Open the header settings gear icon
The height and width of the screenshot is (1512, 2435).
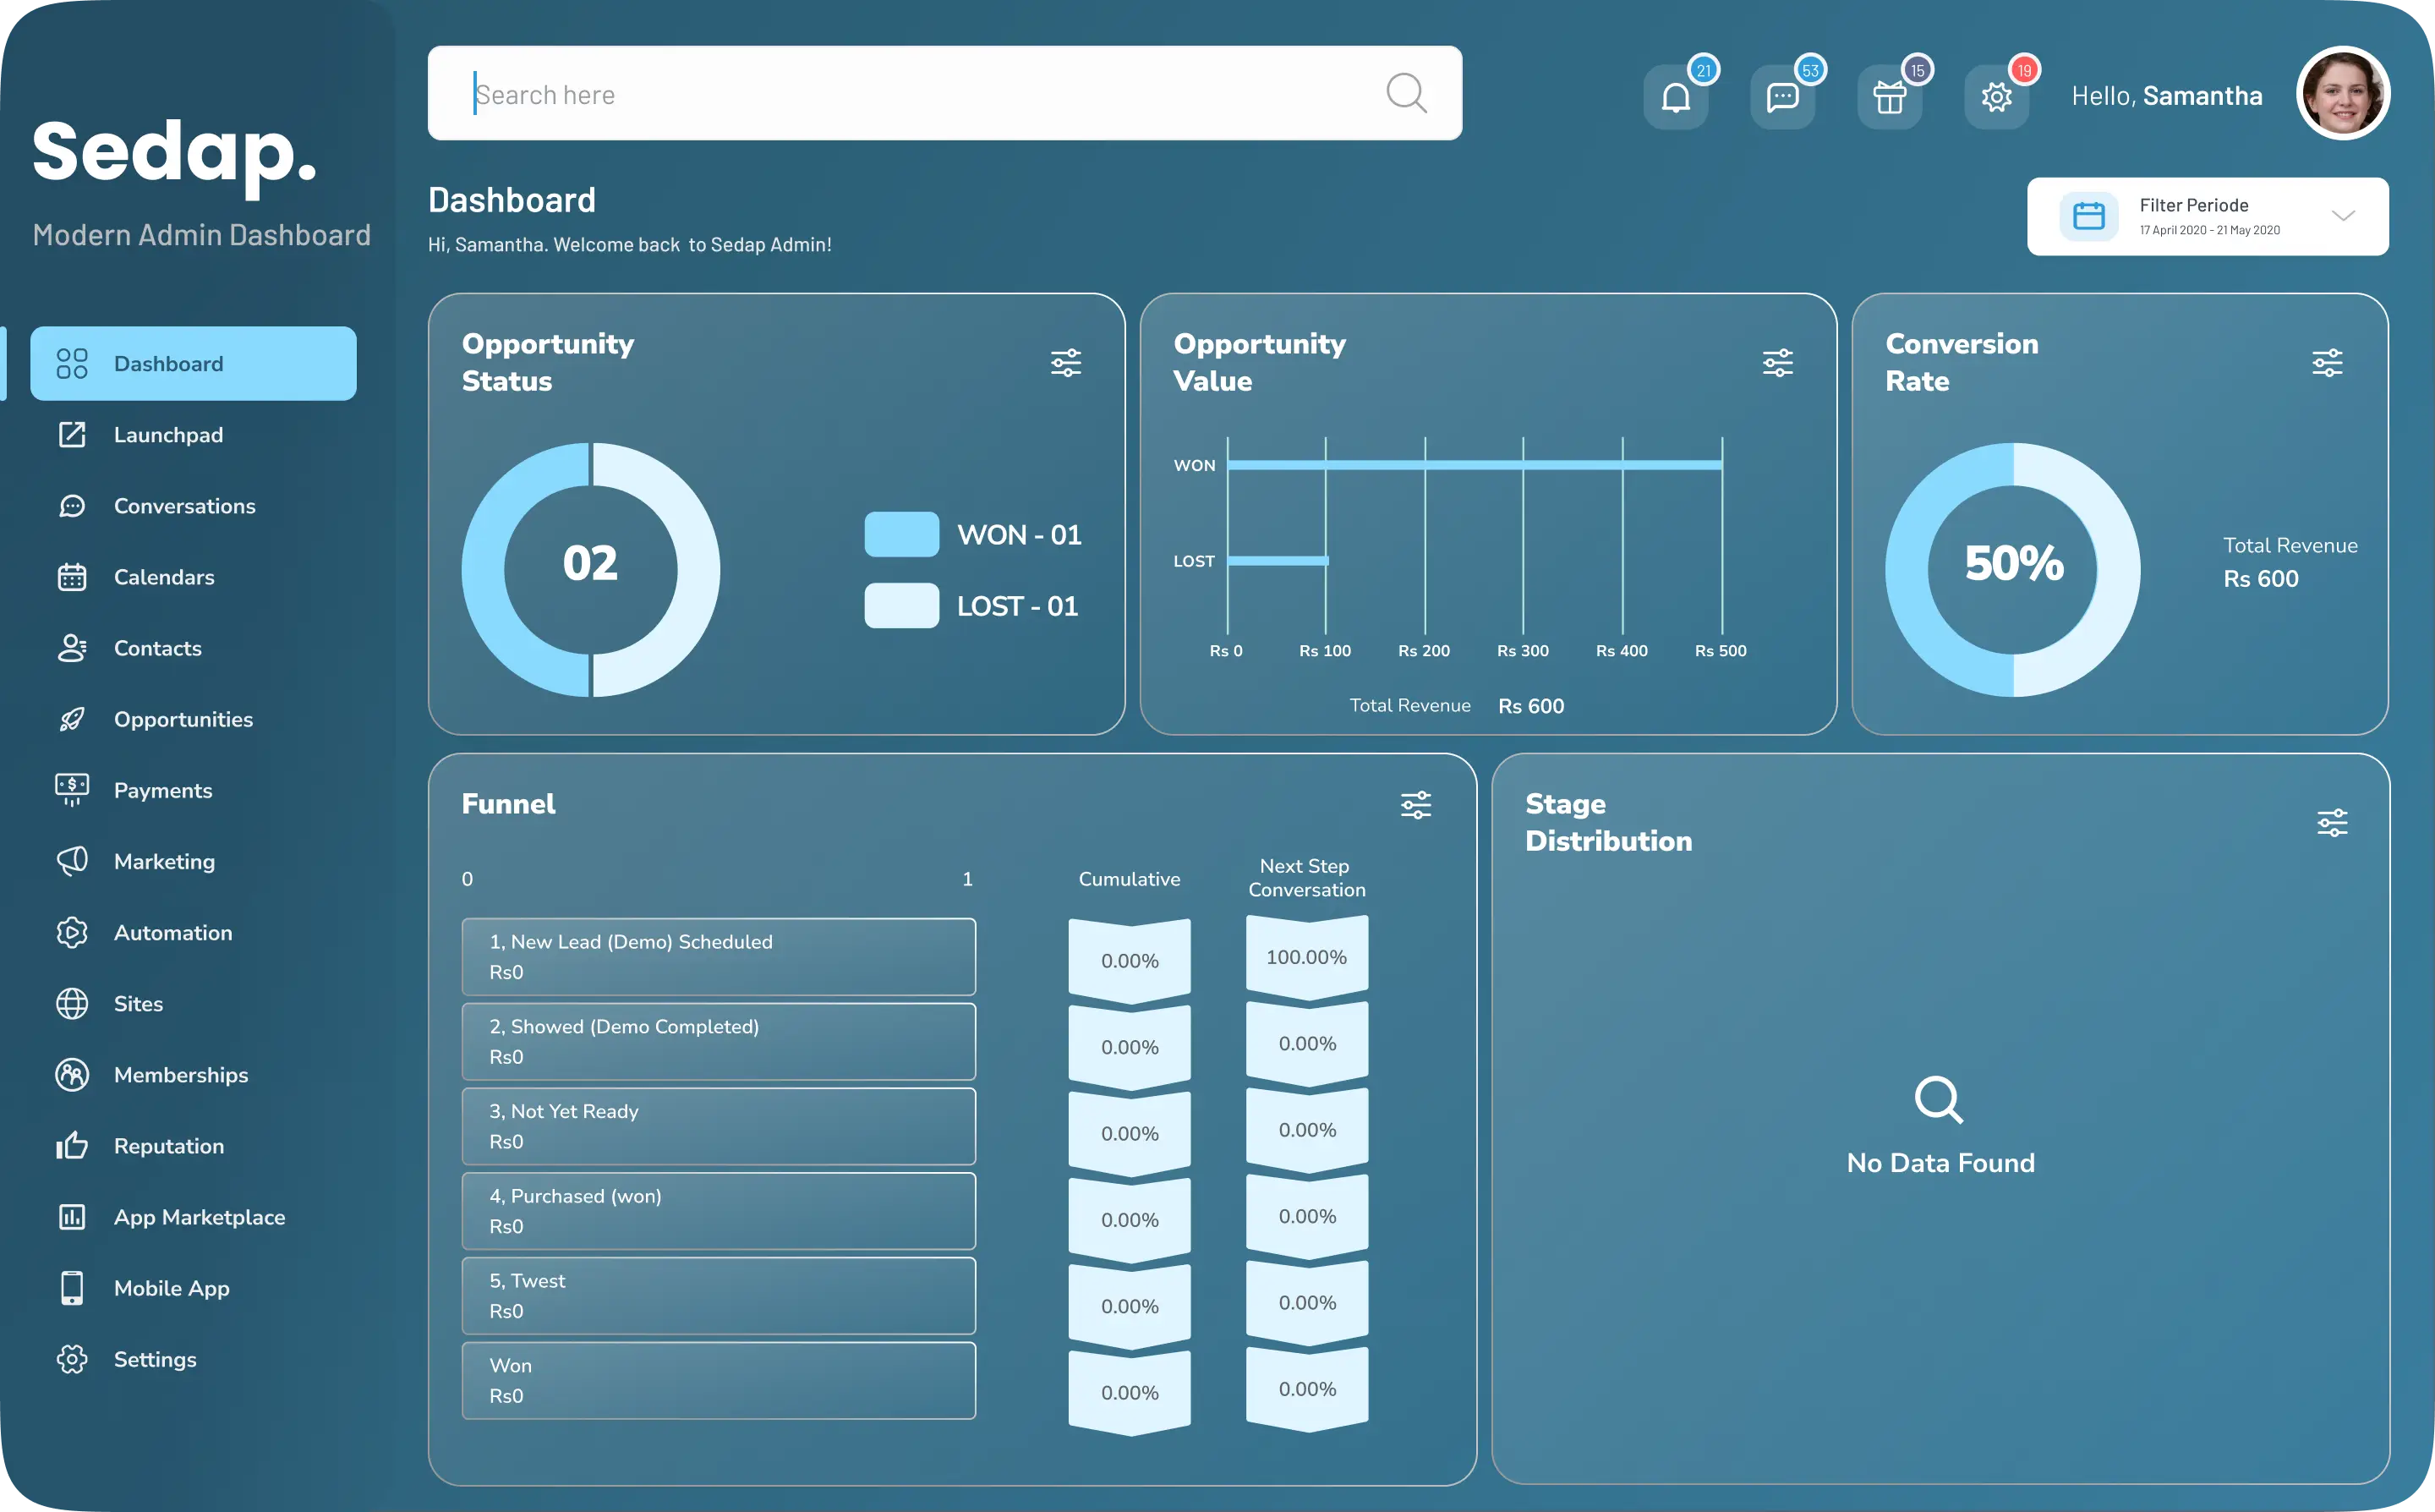tap(1996, 97)
